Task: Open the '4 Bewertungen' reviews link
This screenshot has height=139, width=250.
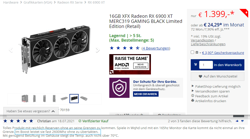Action: tap(156, 48)
